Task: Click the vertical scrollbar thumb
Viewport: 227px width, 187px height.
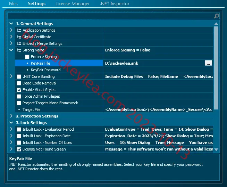Action: 216,68
